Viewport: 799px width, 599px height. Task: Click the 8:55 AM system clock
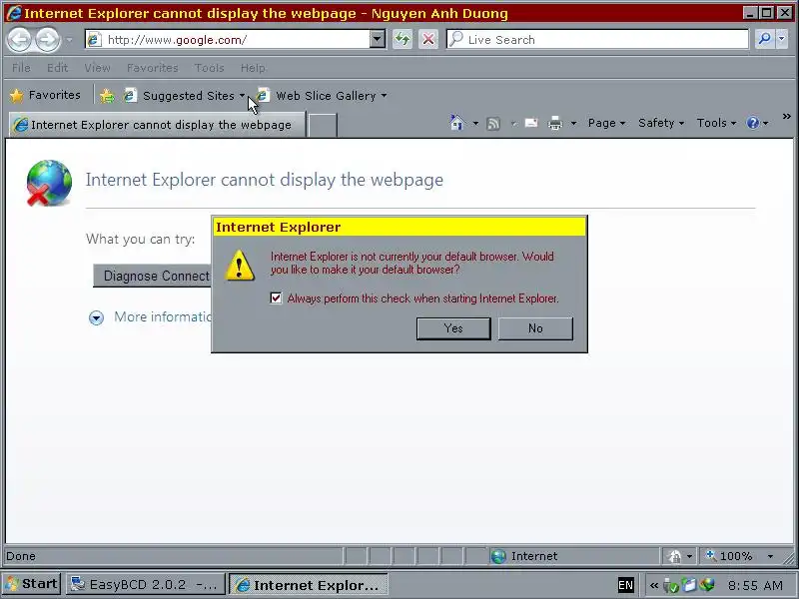[755, 585]
